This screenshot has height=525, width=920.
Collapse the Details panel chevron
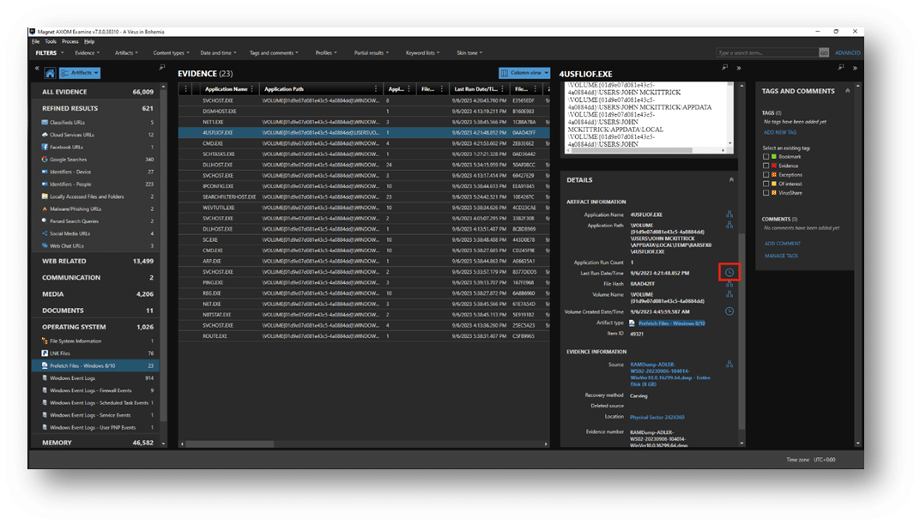click(729, 180)
